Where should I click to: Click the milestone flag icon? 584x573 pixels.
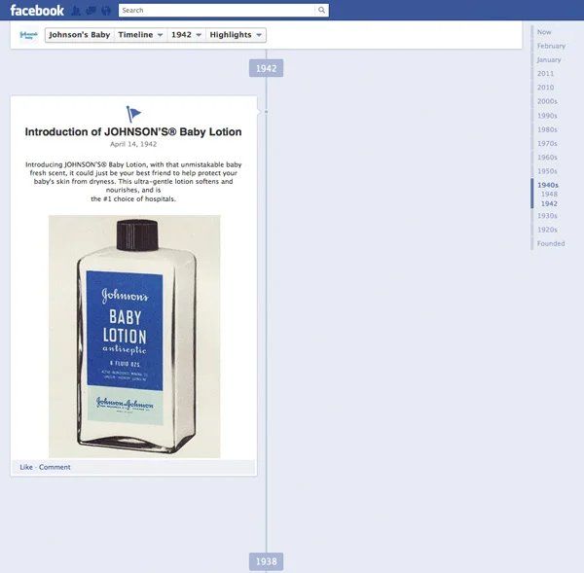(x=133, y=114)
